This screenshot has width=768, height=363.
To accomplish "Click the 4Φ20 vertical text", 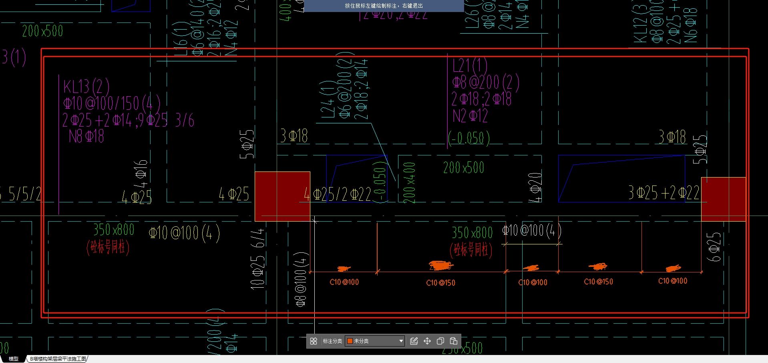I will (535, 187).
